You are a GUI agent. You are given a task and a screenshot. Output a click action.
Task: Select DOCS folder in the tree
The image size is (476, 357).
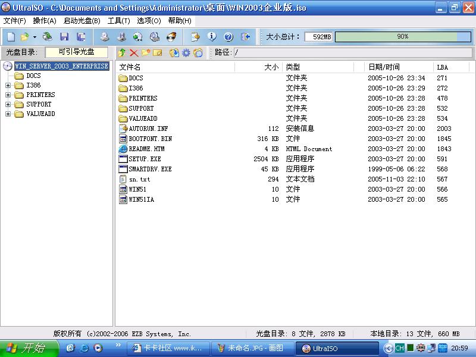click(33, 76)
